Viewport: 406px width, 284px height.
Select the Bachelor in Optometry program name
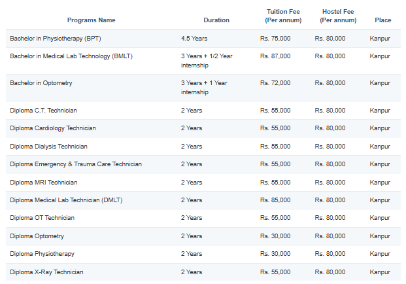coord(41,83)
